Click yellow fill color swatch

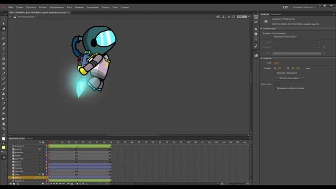4,148
